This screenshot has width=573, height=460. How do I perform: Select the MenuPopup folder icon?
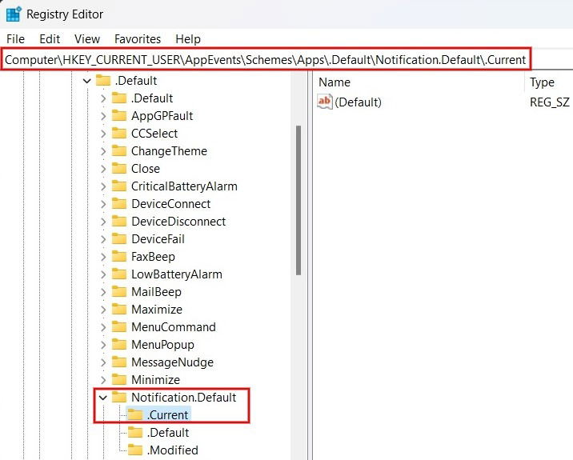click(119, 345)
